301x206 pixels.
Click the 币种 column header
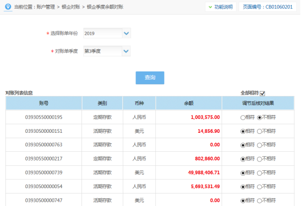click(139, 103)
